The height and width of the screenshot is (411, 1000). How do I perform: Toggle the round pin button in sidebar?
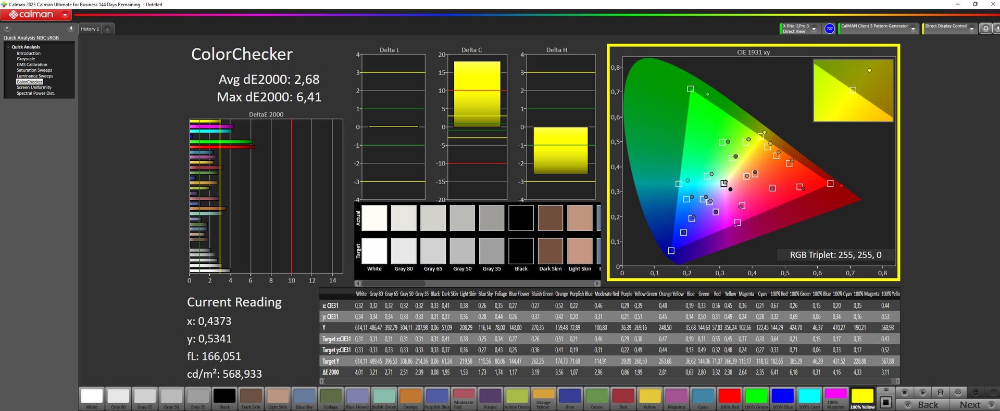7,28
